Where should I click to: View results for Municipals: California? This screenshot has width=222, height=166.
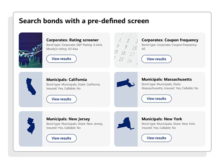coord(62,99)
